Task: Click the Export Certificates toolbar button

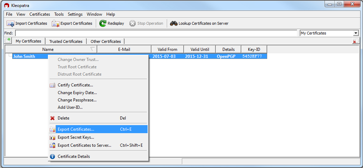Action: pos(72,23)
